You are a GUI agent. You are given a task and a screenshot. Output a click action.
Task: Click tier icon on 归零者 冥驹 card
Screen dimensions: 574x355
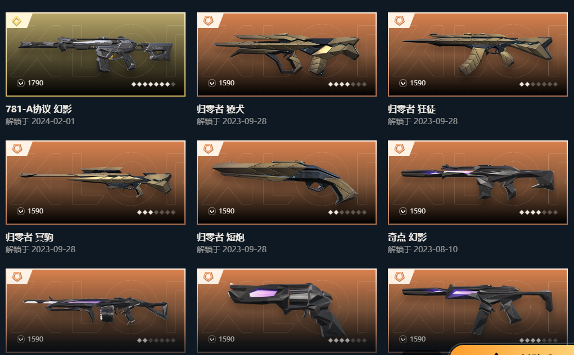[x=17, y=149]
